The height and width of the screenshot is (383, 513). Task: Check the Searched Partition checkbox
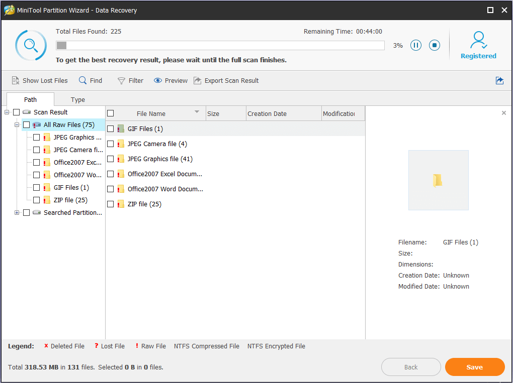27,212
